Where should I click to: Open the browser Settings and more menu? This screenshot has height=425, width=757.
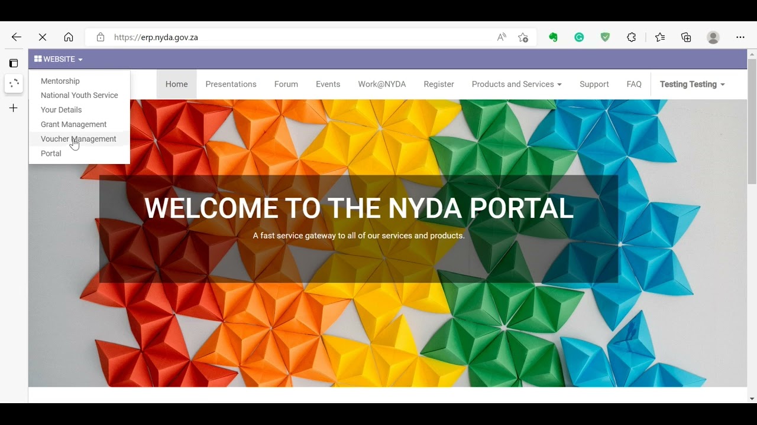pos(740,37)
